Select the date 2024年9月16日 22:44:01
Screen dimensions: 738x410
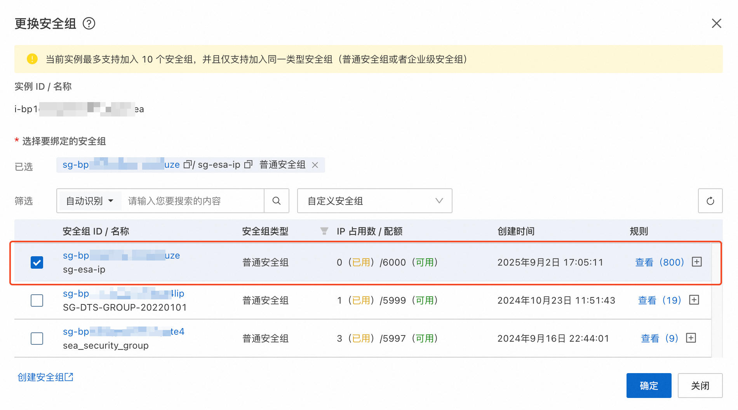(553, 339)
